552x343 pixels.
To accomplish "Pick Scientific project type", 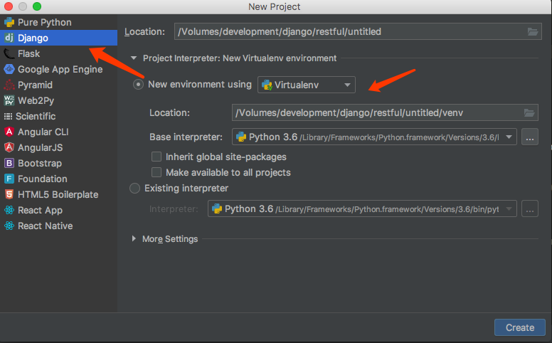I will point(58,116).
